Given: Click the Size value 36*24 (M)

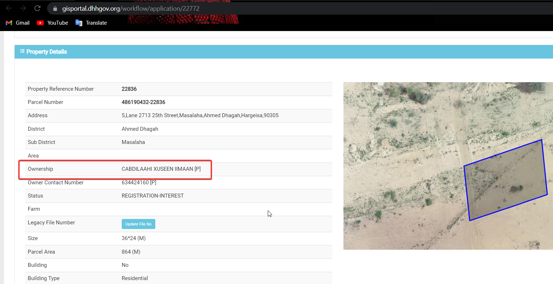Looking at the screenshot, I should (x=134, y=238).
